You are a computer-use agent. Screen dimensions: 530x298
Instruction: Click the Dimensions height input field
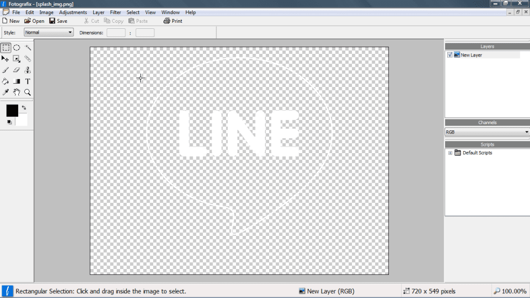click(145, 33)
